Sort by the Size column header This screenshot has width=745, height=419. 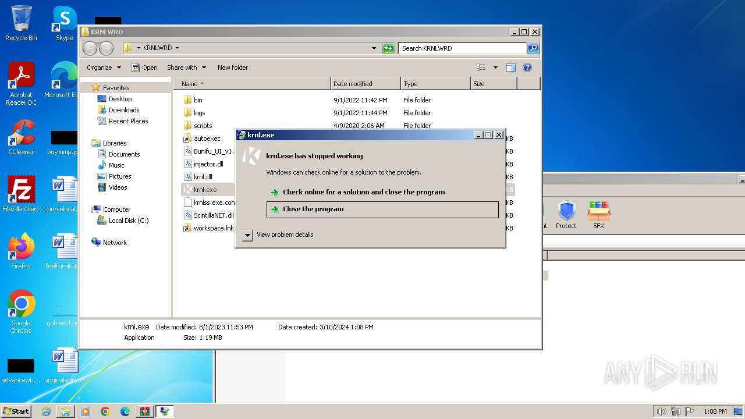(494, 84)
